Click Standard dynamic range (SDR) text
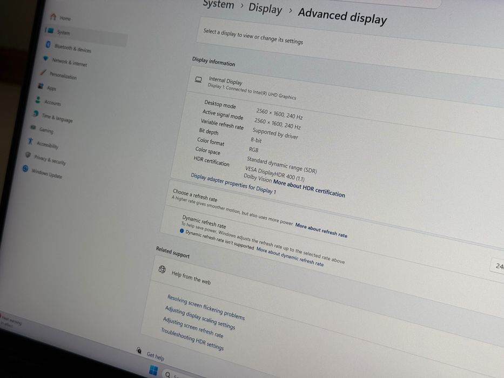The height and width of the screenshot is (378, 504). pyautogui.click(x=281, y=165)
